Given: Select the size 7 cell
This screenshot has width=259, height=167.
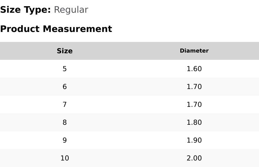Looking at the screenshot, I should (x=65, y=105).
